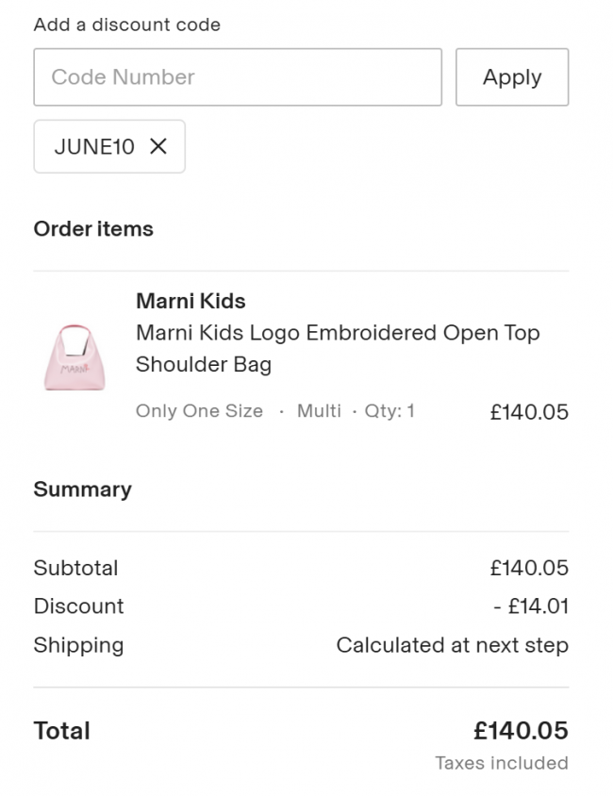This screenshot has height=796, width=613.
Task: Click the Shipping row label
Action: [x=78, y=645]
